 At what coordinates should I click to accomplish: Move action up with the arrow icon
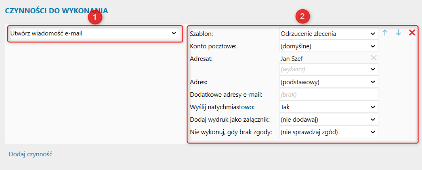click(x=385, y=33)
